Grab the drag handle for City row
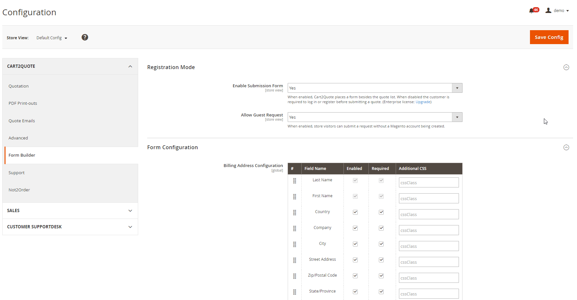The image size is (577, 300). tap(295, 245)
